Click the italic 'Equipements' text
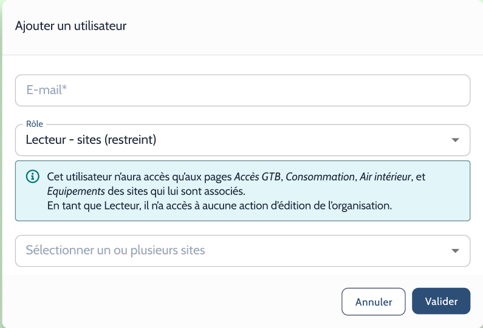483x328 pixels. 76,191
